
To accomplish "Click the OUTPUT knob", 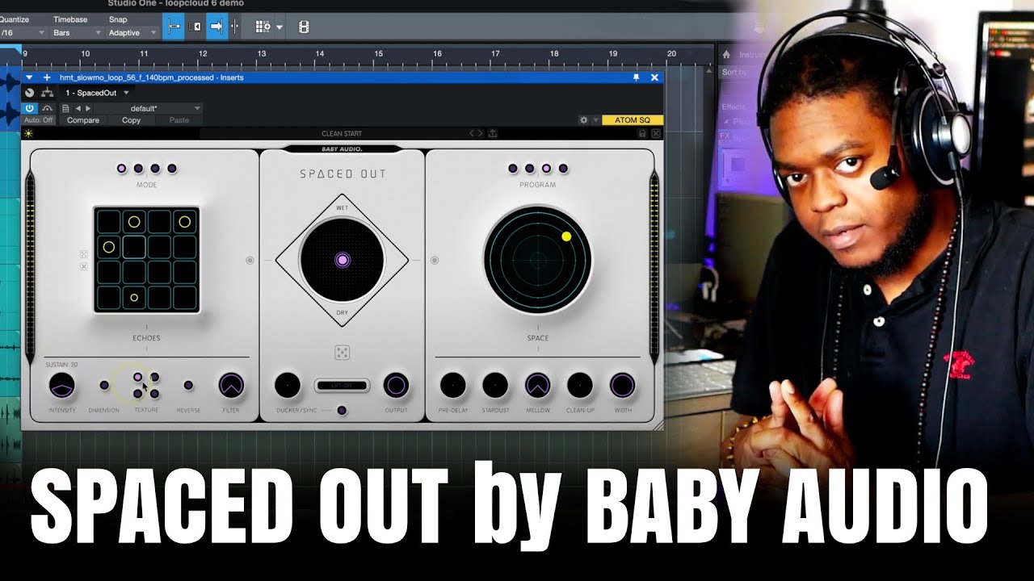I will pyautogui.click(x=396, y=386).
